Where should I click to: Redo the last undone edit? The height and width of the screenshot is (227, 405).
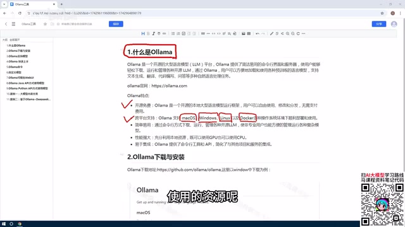click(x=263, y=33)
